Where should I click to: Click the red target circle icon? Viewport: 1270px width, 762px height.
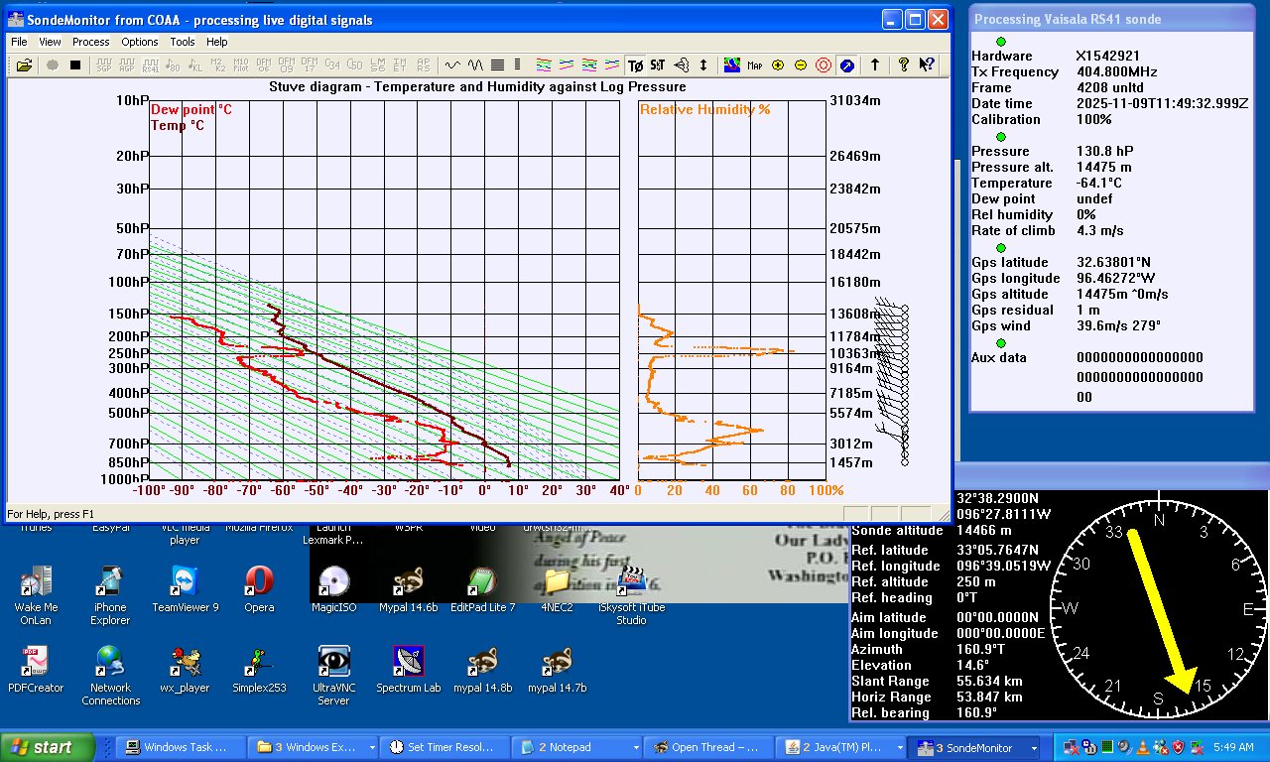824,65
